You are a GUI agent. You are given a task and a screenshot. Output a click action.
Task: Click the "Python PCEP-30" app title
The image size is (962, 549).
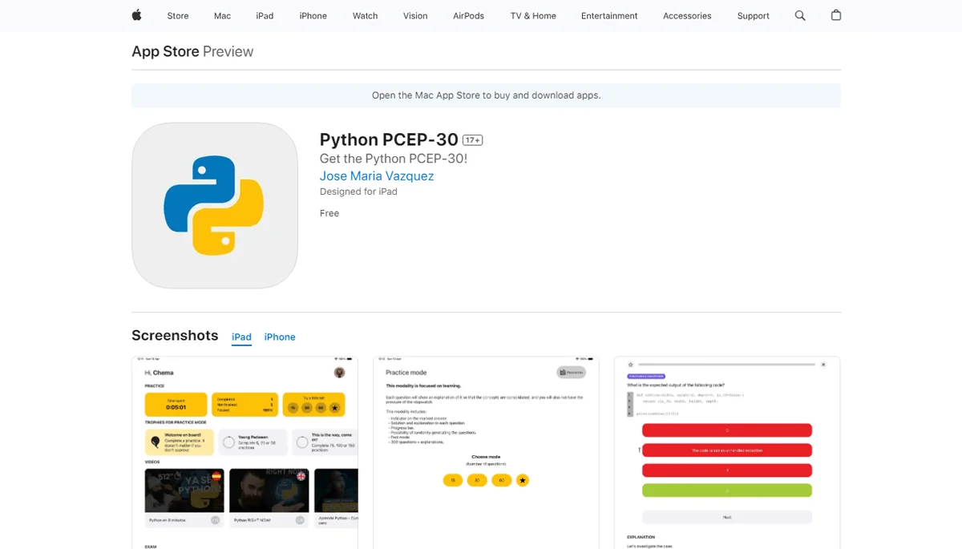point(389,140)
